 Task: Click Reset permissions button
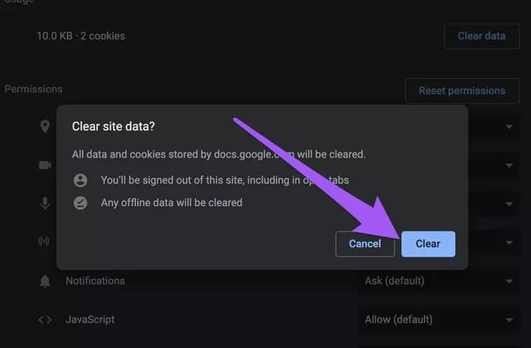pyautogui.click(x=462, y=91)
